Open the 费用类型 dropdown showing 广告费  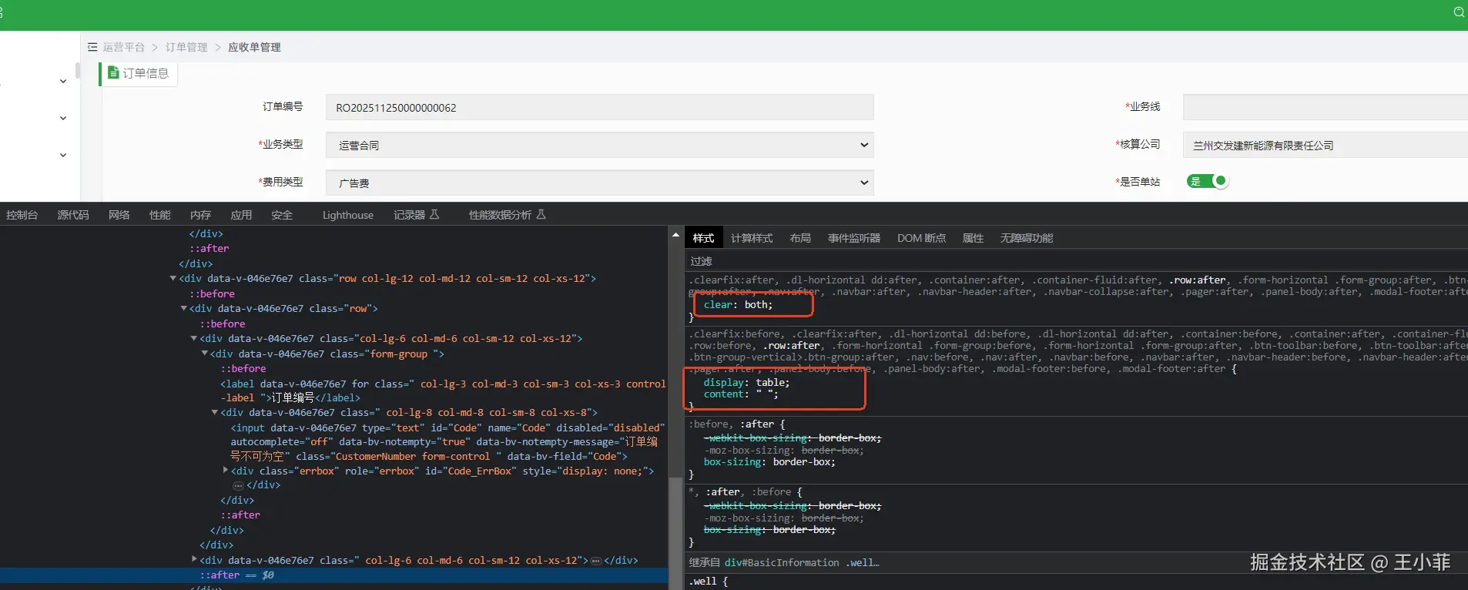coord(599,183)
